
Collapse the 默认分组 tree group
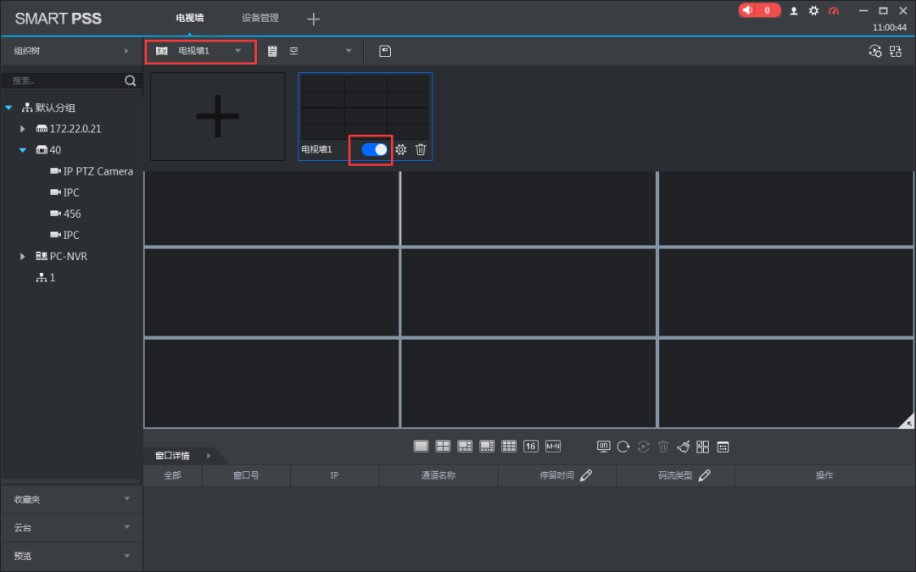point(9,108)
